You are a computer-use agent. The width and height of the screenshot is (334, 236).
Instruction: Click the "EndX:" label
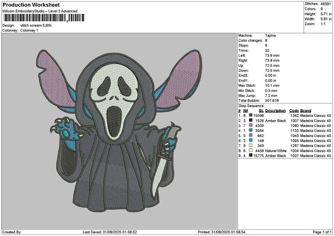coord(242,76)
